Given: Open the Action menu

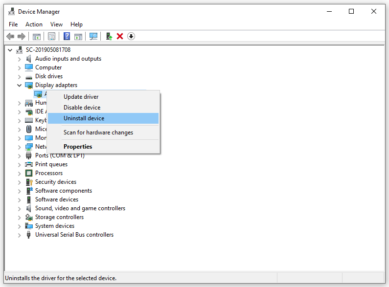Looking at the screenshot, I should pos(34,24).
